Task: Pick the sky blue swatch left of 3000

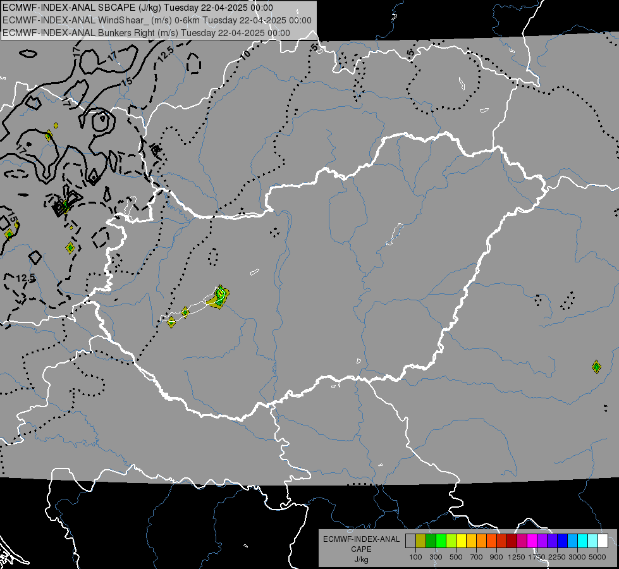Action: coord(573,541)
